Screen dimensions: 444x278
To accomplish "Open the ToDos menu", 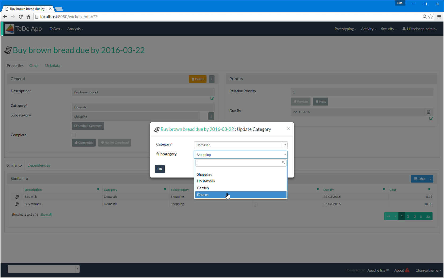I will pos(56,29).
